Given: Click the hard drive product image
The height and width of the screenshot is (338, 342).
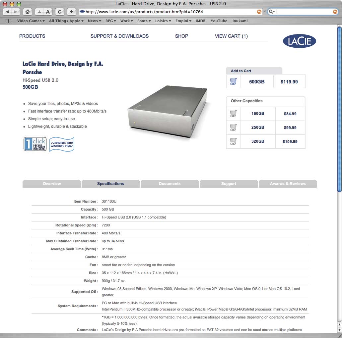Looking at the screenshot, I should [167, 112].
